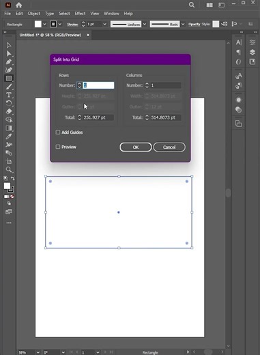
Task: Open the Object menu
Action: (34, 14)
